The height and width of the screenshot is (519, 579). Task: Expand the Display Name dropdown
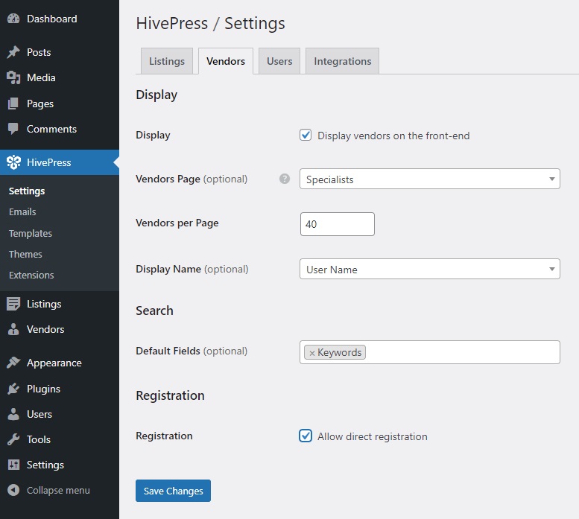point(429,270)
